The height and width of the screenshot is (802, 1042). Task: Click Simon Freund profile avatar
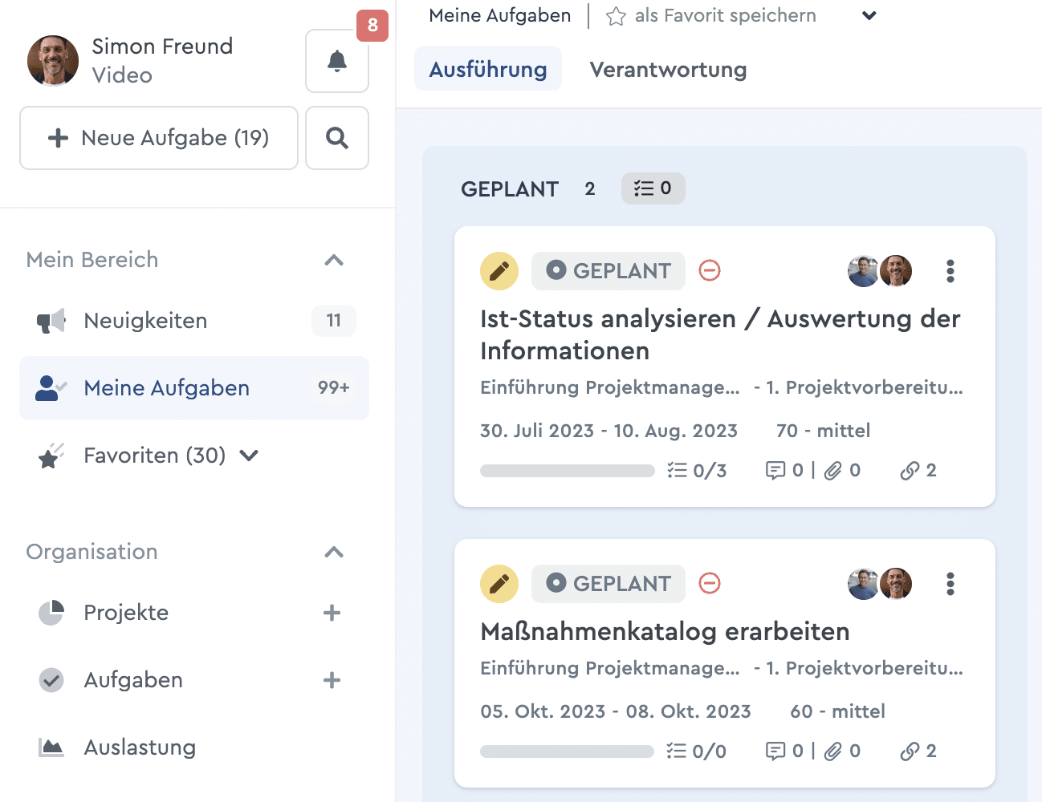click(x=53, y=60)
